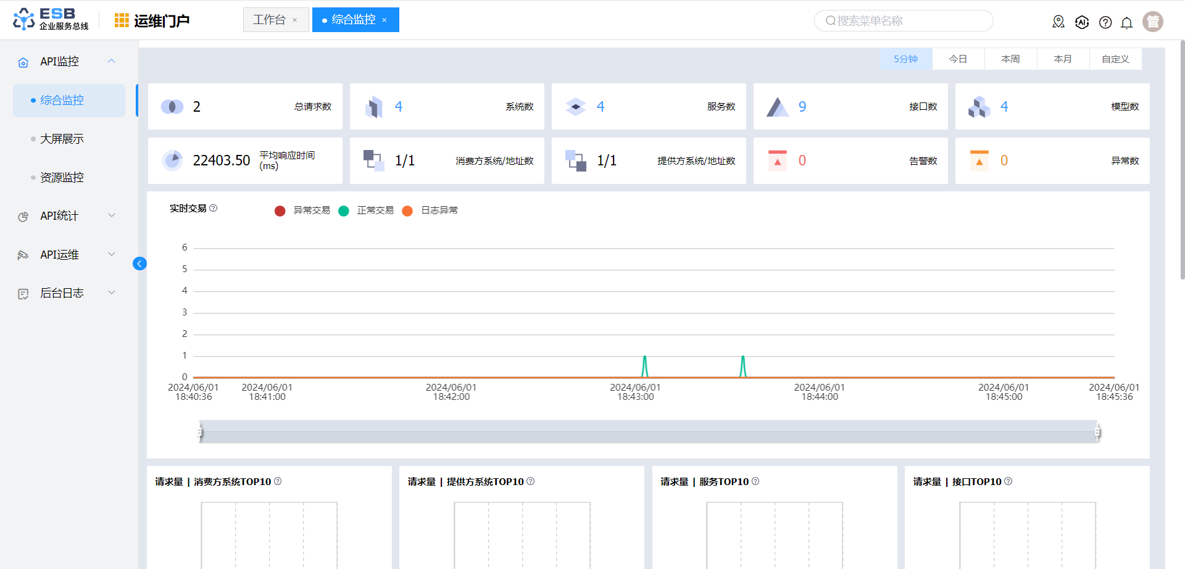1185x569 pixels.
Task: Click the AI assistant hexagon icon
Action: point(1082,23)
